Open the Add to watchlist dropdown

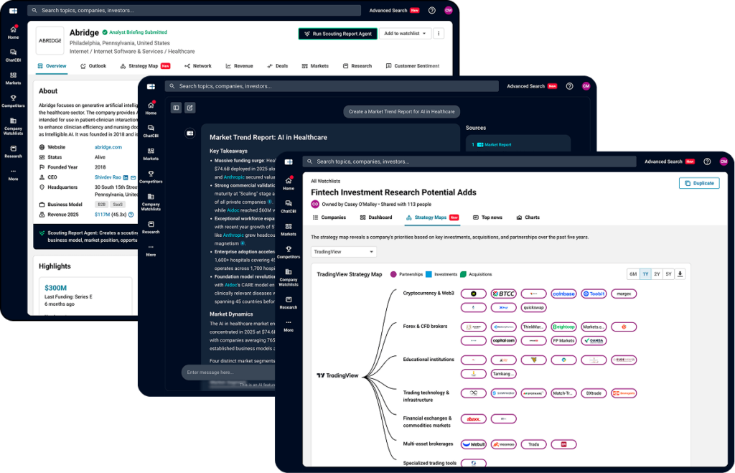pyautogui.click(x=405, y=33)
